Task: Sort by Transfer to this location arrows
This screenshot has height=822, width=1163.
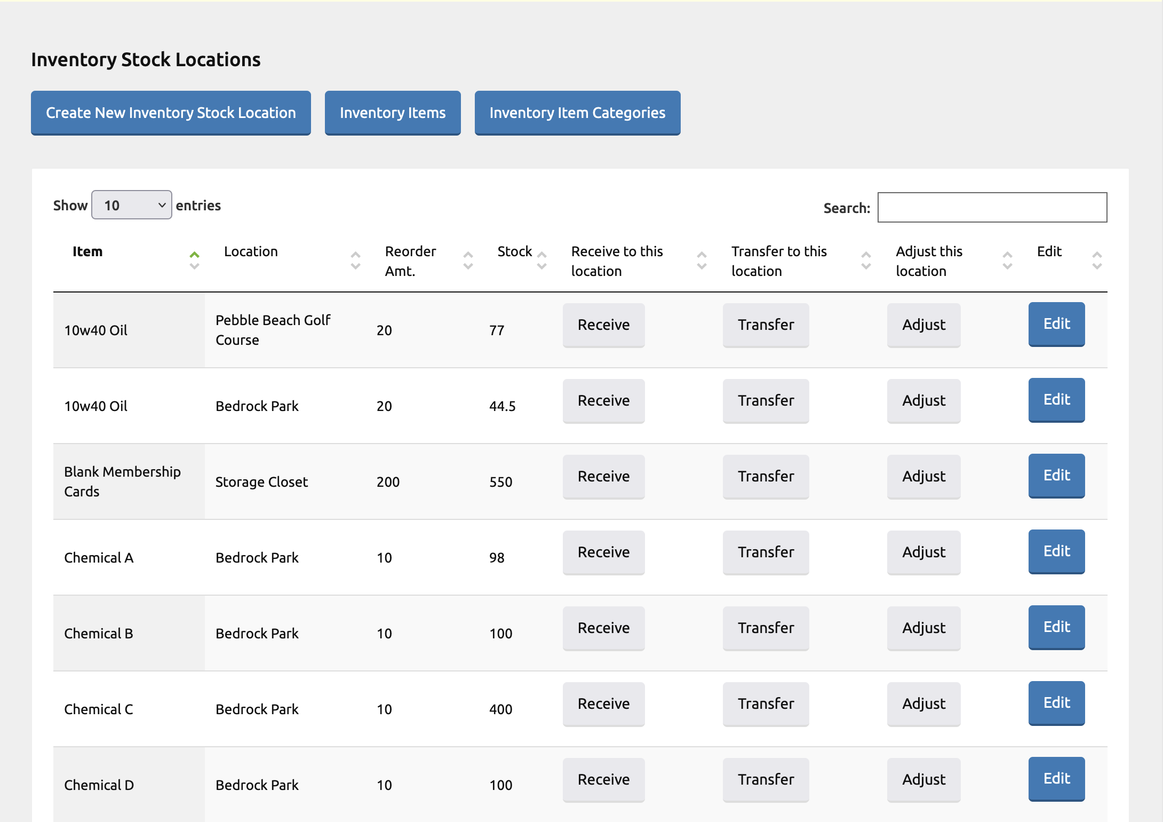Action: coord(866,260)
